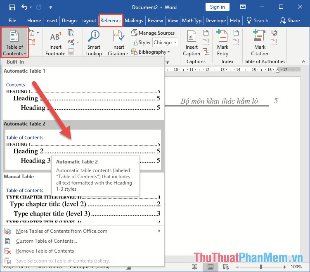Open the Next Footnote dropdown arrow
Image resolution: width=310 pixels, height=272 pixels.
click(x=78, y=42)
